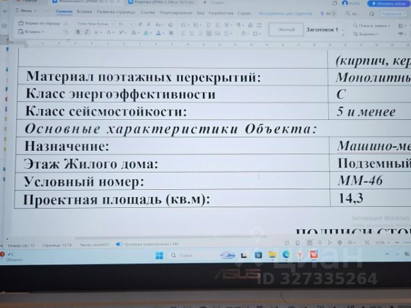Viewport: 411px width, 308px height.
Task: Switch to the Квартира document tab
Action: pyautogui.click(x=162, y=3)
